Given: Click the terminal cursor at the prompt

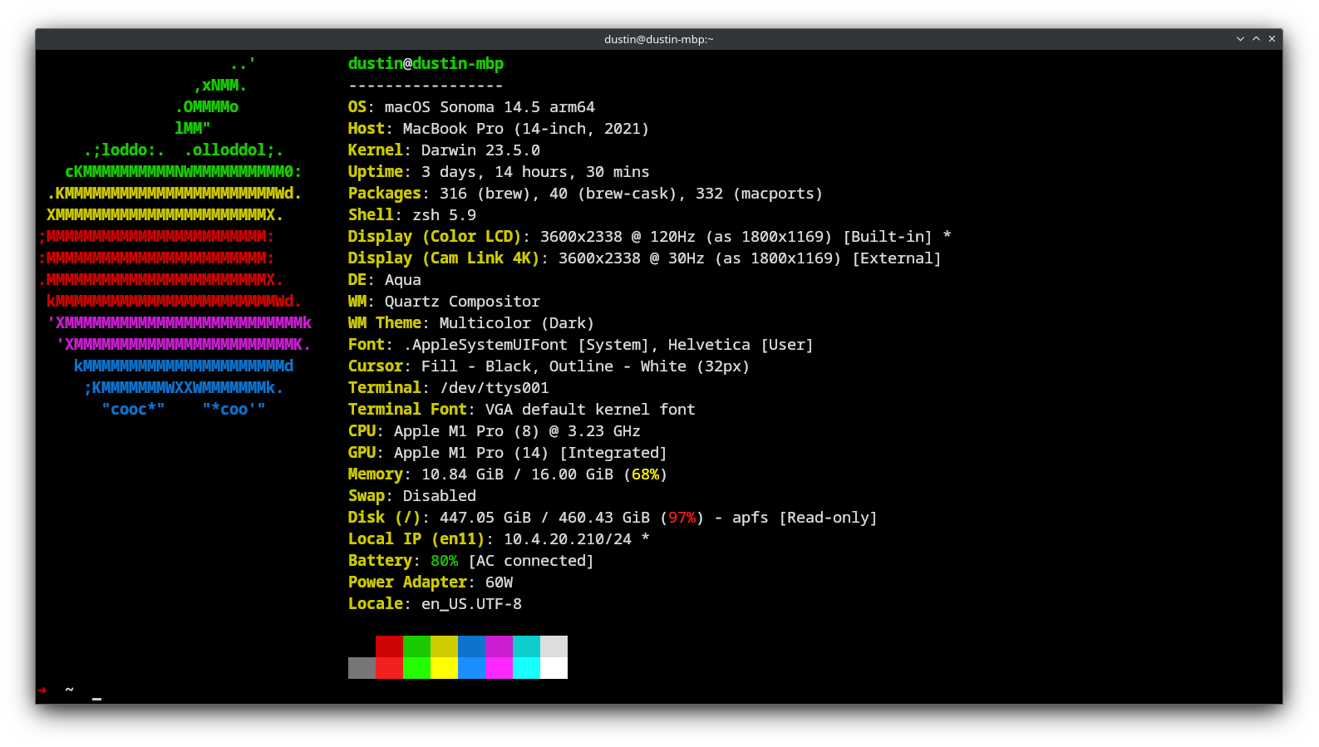Looking at the screenshot, I should [96, 698].
